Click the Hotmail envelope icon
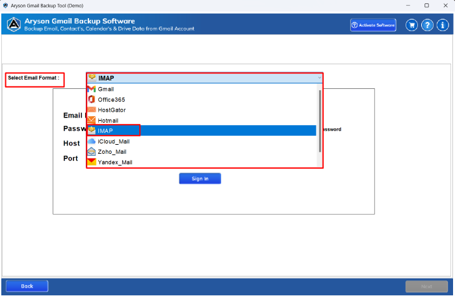 92,120
